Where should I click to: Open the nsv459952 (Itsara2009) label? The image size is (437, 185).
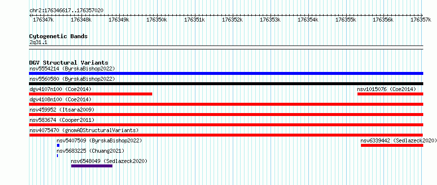tap(62, 110)
